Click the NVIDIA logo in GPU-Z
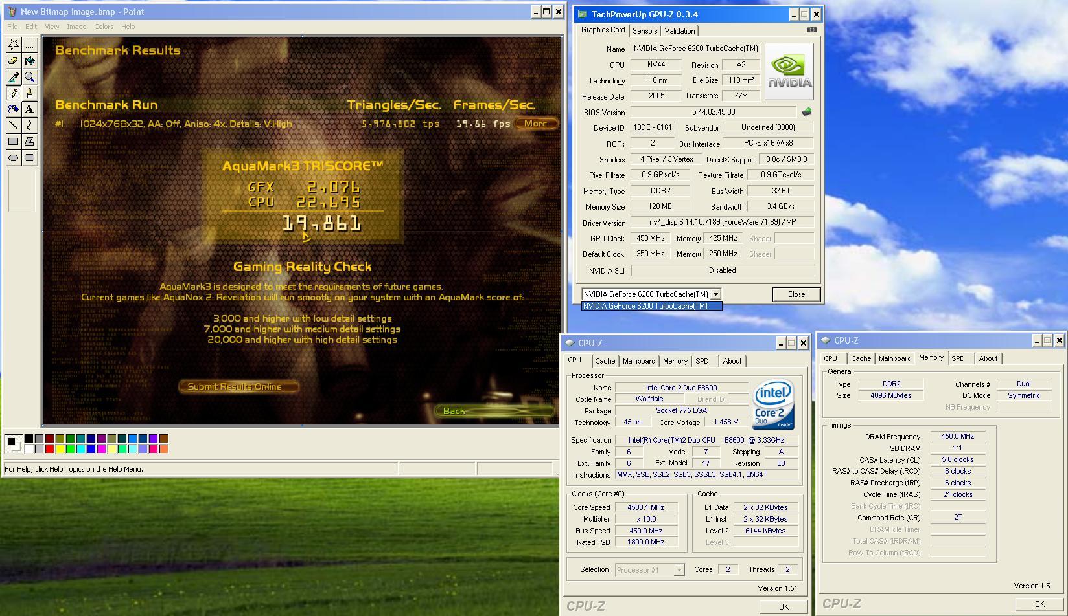 789,71
